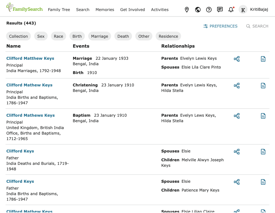275x213 pixels.
Task: Click the Search button beside Preferences
Action: pos(257,26)
